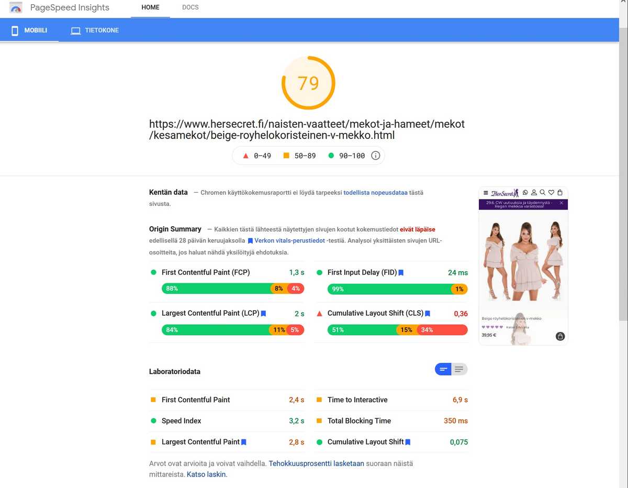The width and height of the screenshot is (628, 488).
Task: Click the bookmark icon next to Cumulative Layout Shift (CLS)
Action: (428, 314)
